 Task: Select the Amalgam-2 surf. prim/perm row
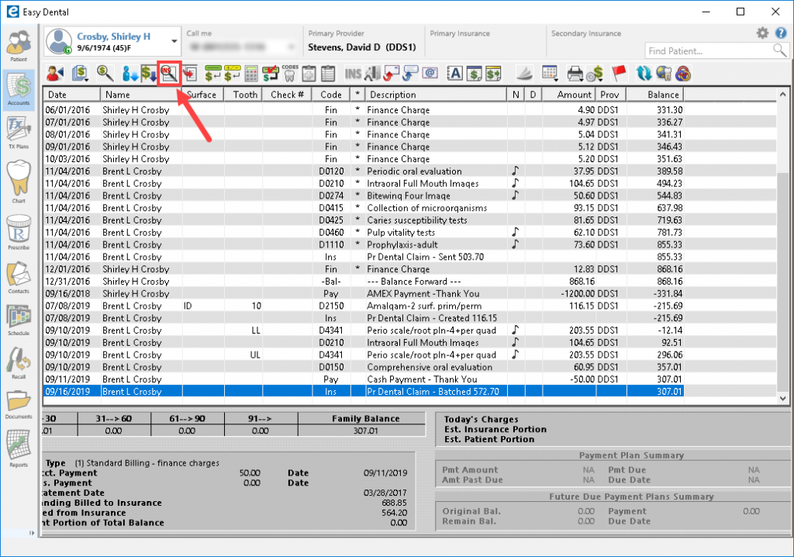pos(364,306)
